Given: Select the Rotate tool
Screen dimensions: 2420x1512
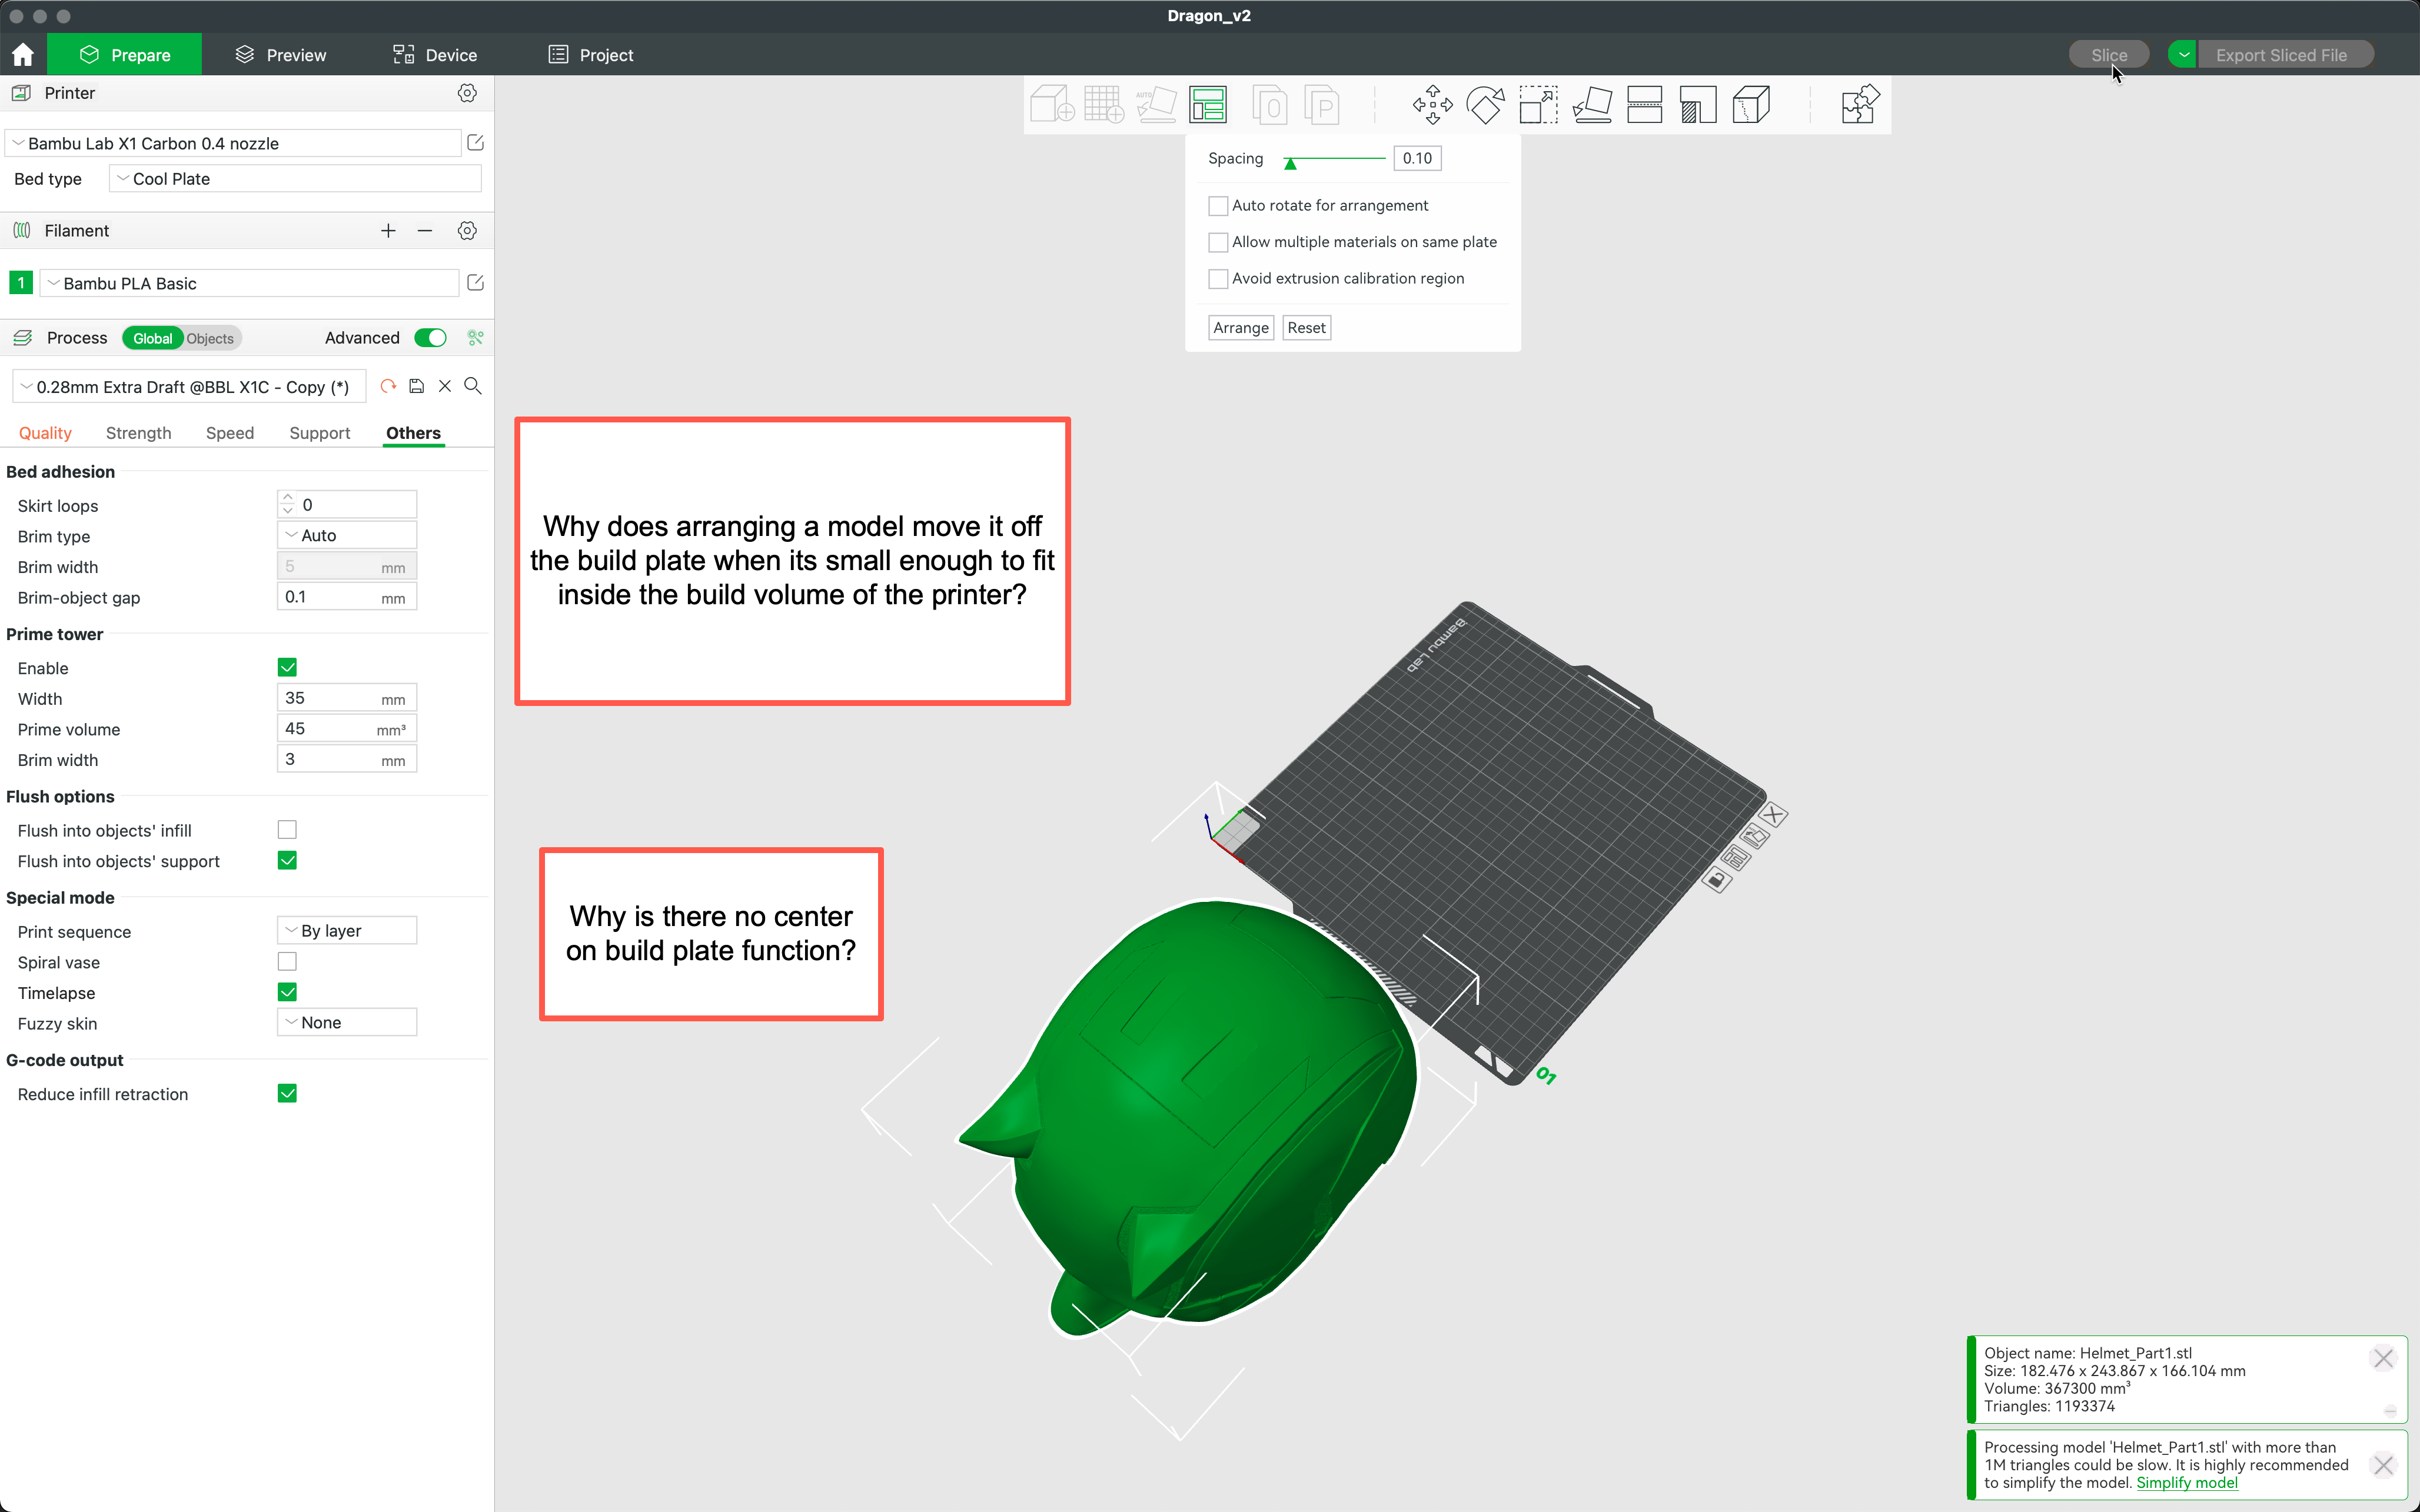Looking at the screenshot, I should point(1486,104).
